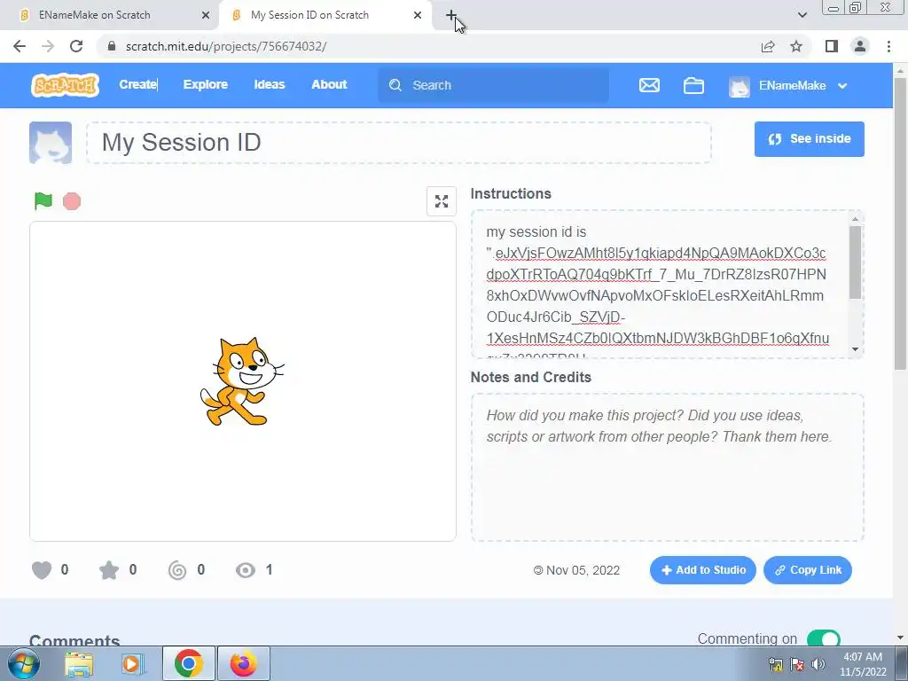Click the love heart icon

click(x=42, y=570)
